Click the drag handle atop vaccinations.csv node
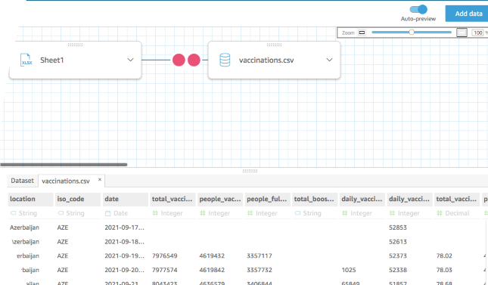This screenshot has width=488, height=285. (x=274, y=45)
